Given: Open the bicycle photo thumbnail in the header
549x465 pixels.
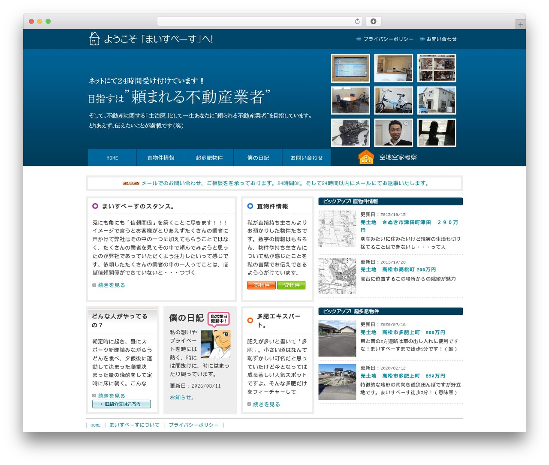Looking at the screenshot, I should (394, 100).
